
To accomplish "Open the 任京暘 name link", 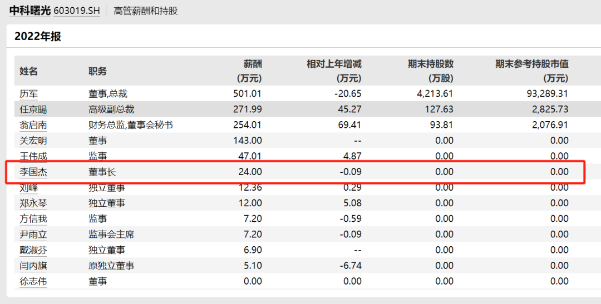I will pos(33,109).
